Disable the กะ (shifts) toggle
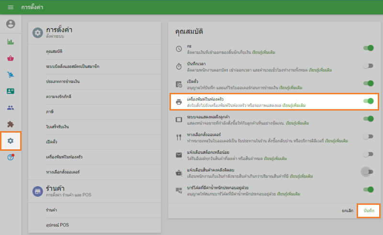This screenshot has height=235, width=383. (368, 48)
